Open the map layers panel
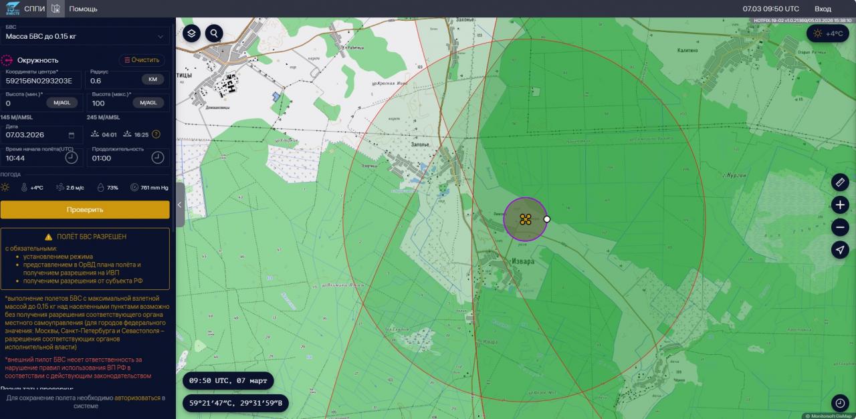 click(x=191, y=33)
